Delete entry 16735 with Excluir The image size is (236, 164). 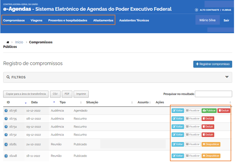(208, 119)
